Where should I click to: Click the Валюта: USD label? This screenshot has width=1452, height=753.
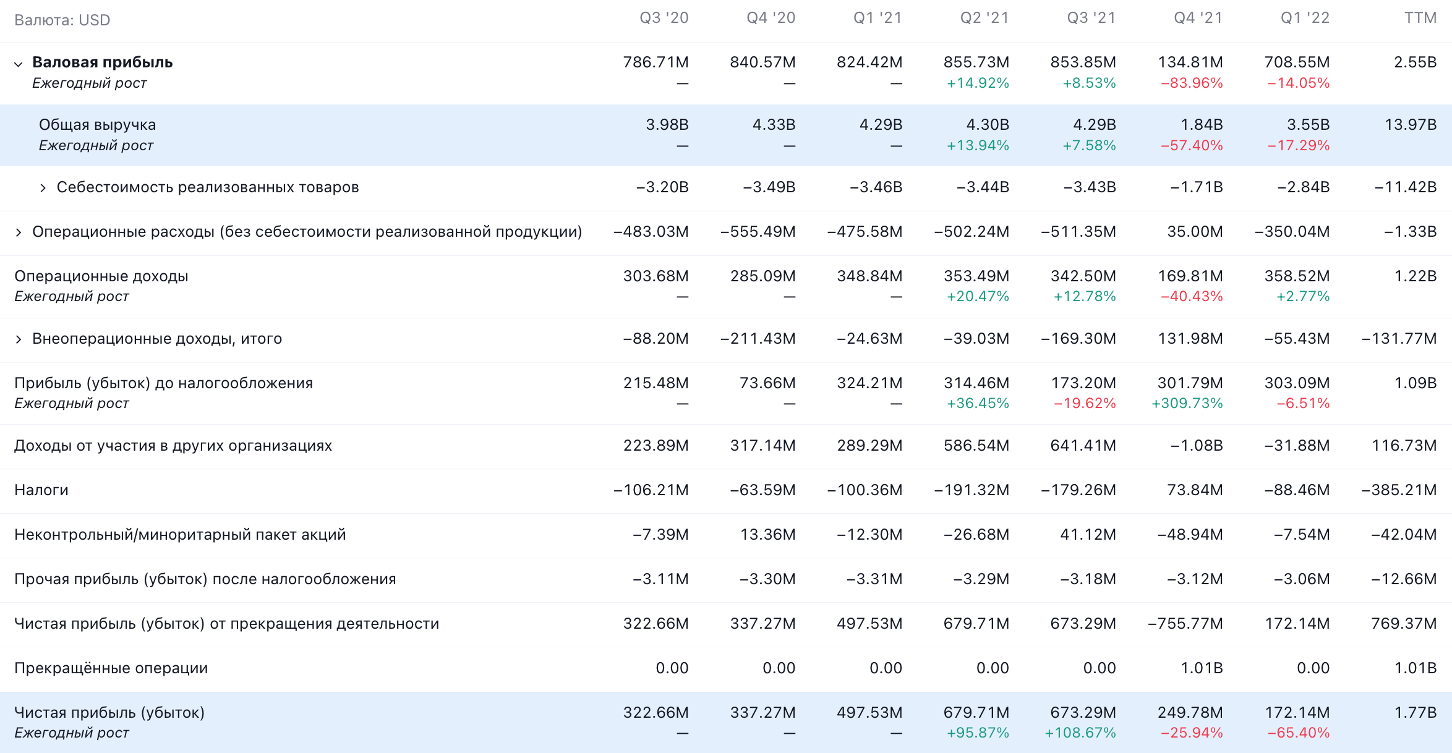point(62,20)
